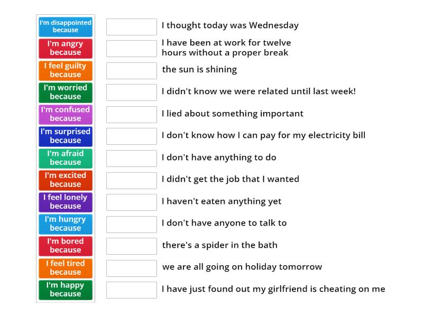
Task: Select the box next to the holiday tomorrow sentence
Action: (x=131, y=267)
